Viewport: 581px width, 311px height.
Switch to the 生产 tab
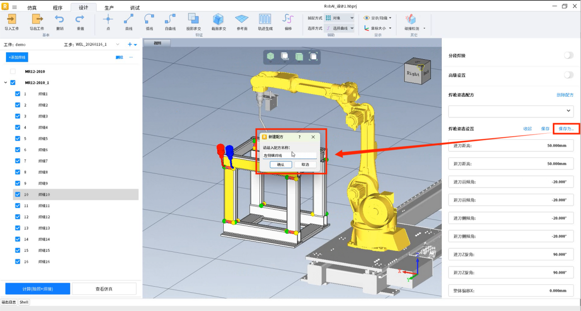109,8
